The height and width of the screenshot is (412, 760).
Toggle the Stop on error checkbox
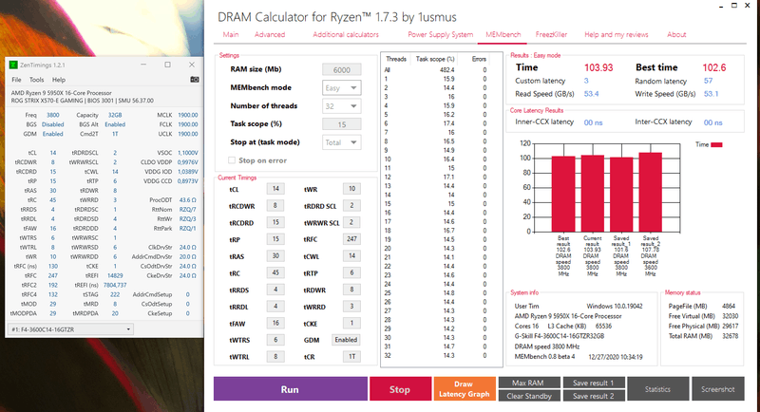click(232, 160)
